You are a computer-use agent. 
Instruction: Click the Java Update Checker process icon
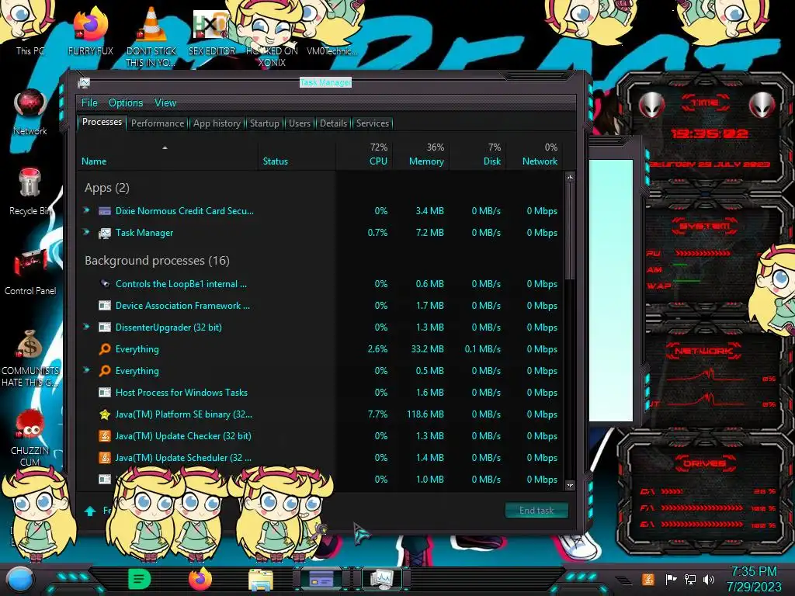[105, 436]
